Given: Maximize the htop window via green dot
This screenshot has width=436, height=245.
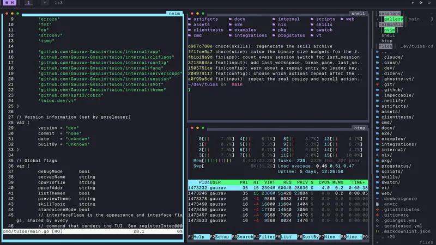Looking at the screenshot, I should (203, 128).
